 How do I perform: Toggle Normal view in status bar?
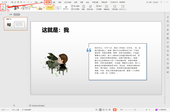point(101,110)
